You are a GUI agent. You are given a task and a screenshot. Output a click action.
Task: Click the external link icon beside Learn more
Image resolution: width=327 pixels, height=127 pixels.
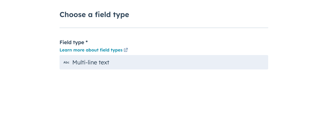(x=126, y=50)
